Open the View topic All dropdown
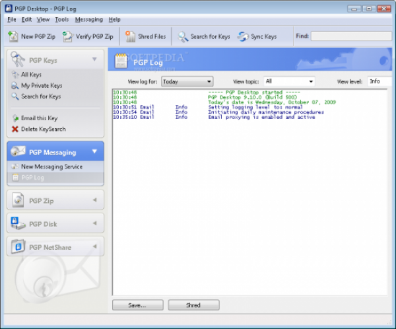 [289, 81]
